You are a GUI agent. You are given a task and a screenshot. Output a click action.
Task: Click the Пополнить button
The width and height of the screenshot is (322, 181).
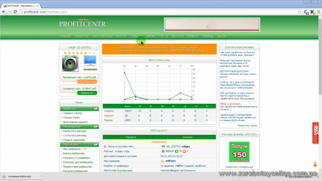(x=87, y=82)
